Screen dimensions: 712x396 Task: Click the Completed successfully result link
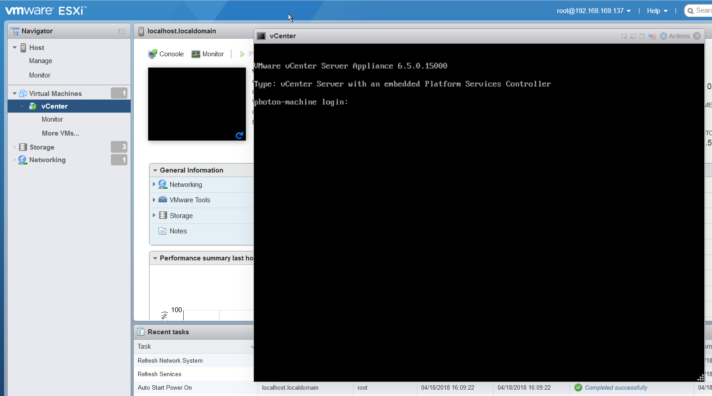click(x=616, y=388)
